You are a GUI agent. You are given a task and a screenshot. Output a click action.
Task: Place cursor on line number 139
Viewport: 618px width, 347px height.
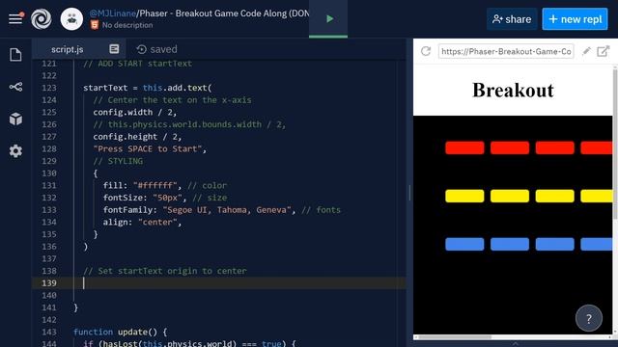pos(49,282)
